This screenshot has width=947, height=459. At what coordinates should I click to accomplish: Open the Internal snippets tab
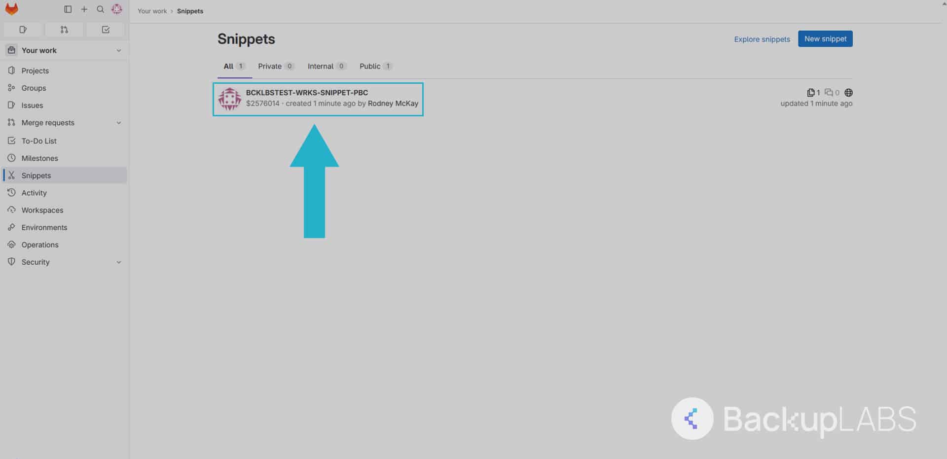point(321,66)
